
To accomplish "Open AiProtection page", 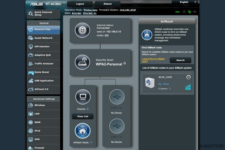I will coord(43,47).
